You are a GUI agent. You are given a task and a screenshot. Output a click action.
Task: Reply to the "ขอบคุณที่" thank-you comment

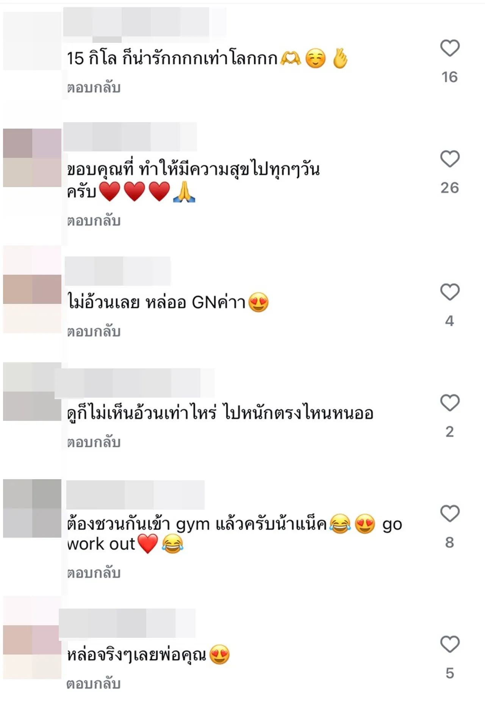[94, 221]
